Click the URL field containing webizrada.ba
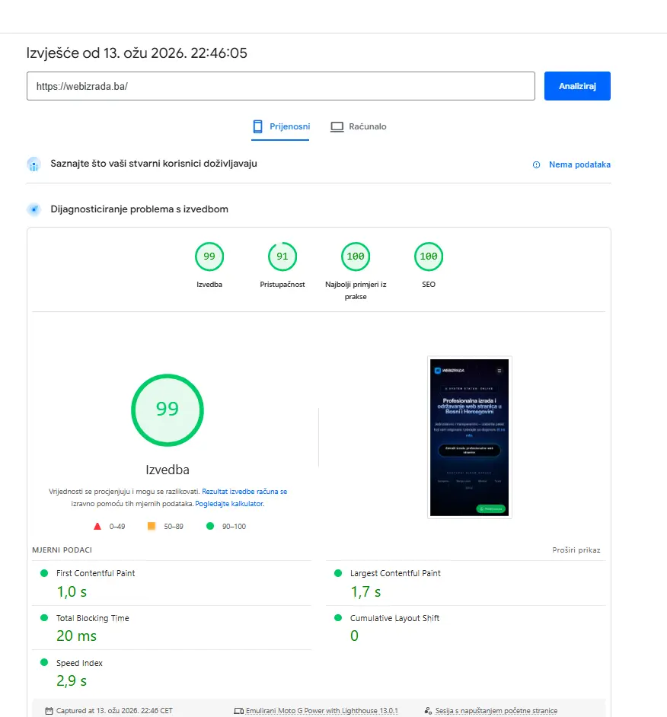 280,86
